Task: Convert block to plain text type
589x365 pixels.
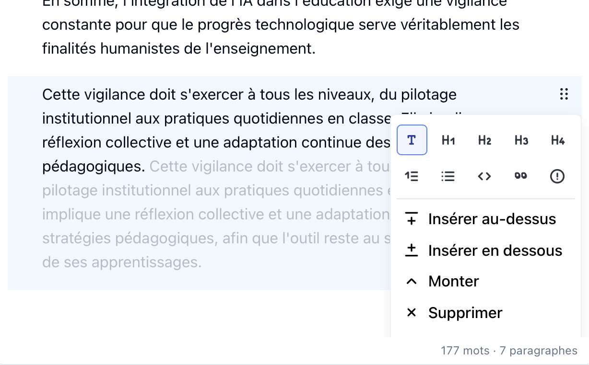Action: tap(412, 140)
